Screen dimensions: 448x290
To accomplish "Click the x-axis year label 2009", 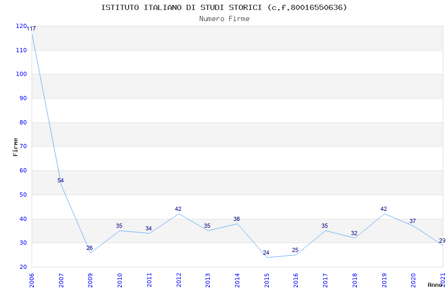I will click(x=90, y=280).
